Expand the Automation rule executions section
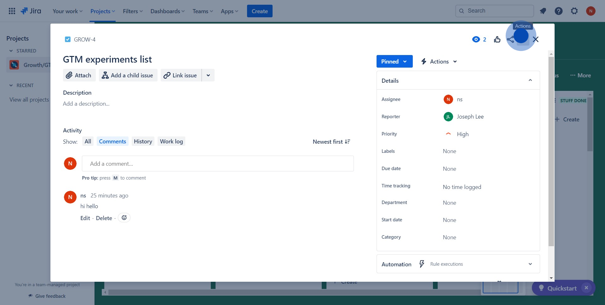This screenshot has width=605, height=305. pos(530,264)
